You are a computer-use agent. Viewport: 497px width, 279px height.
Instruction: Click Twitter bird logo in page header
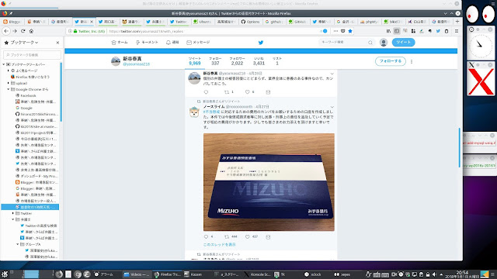click(261, 43)
